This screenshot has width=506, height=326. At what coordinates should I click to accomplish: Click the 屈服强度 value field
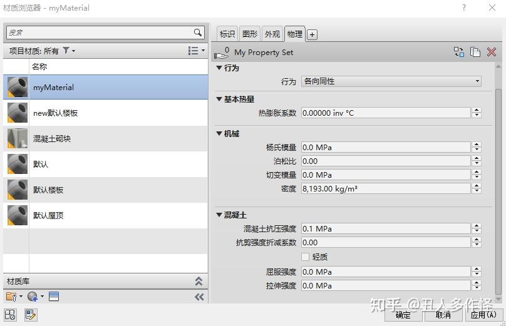coord(386,272)
